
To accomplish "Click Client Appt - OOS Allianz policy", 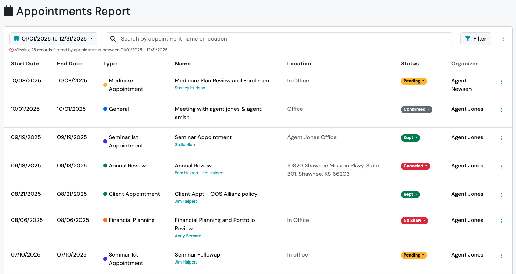I will (x=216, y=194).
